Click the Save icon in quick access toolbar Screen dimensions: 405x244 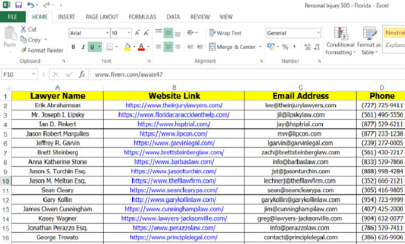click(x=18, y=5)
